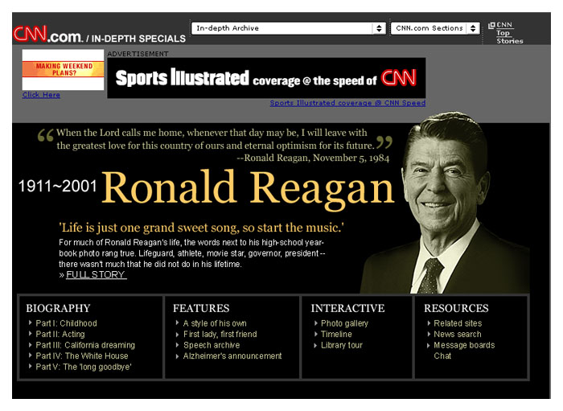Open the CNN.com Sections dropdown
Image resolution: width=563 pixels, height=411 pixels.
[x=435, y=28]
